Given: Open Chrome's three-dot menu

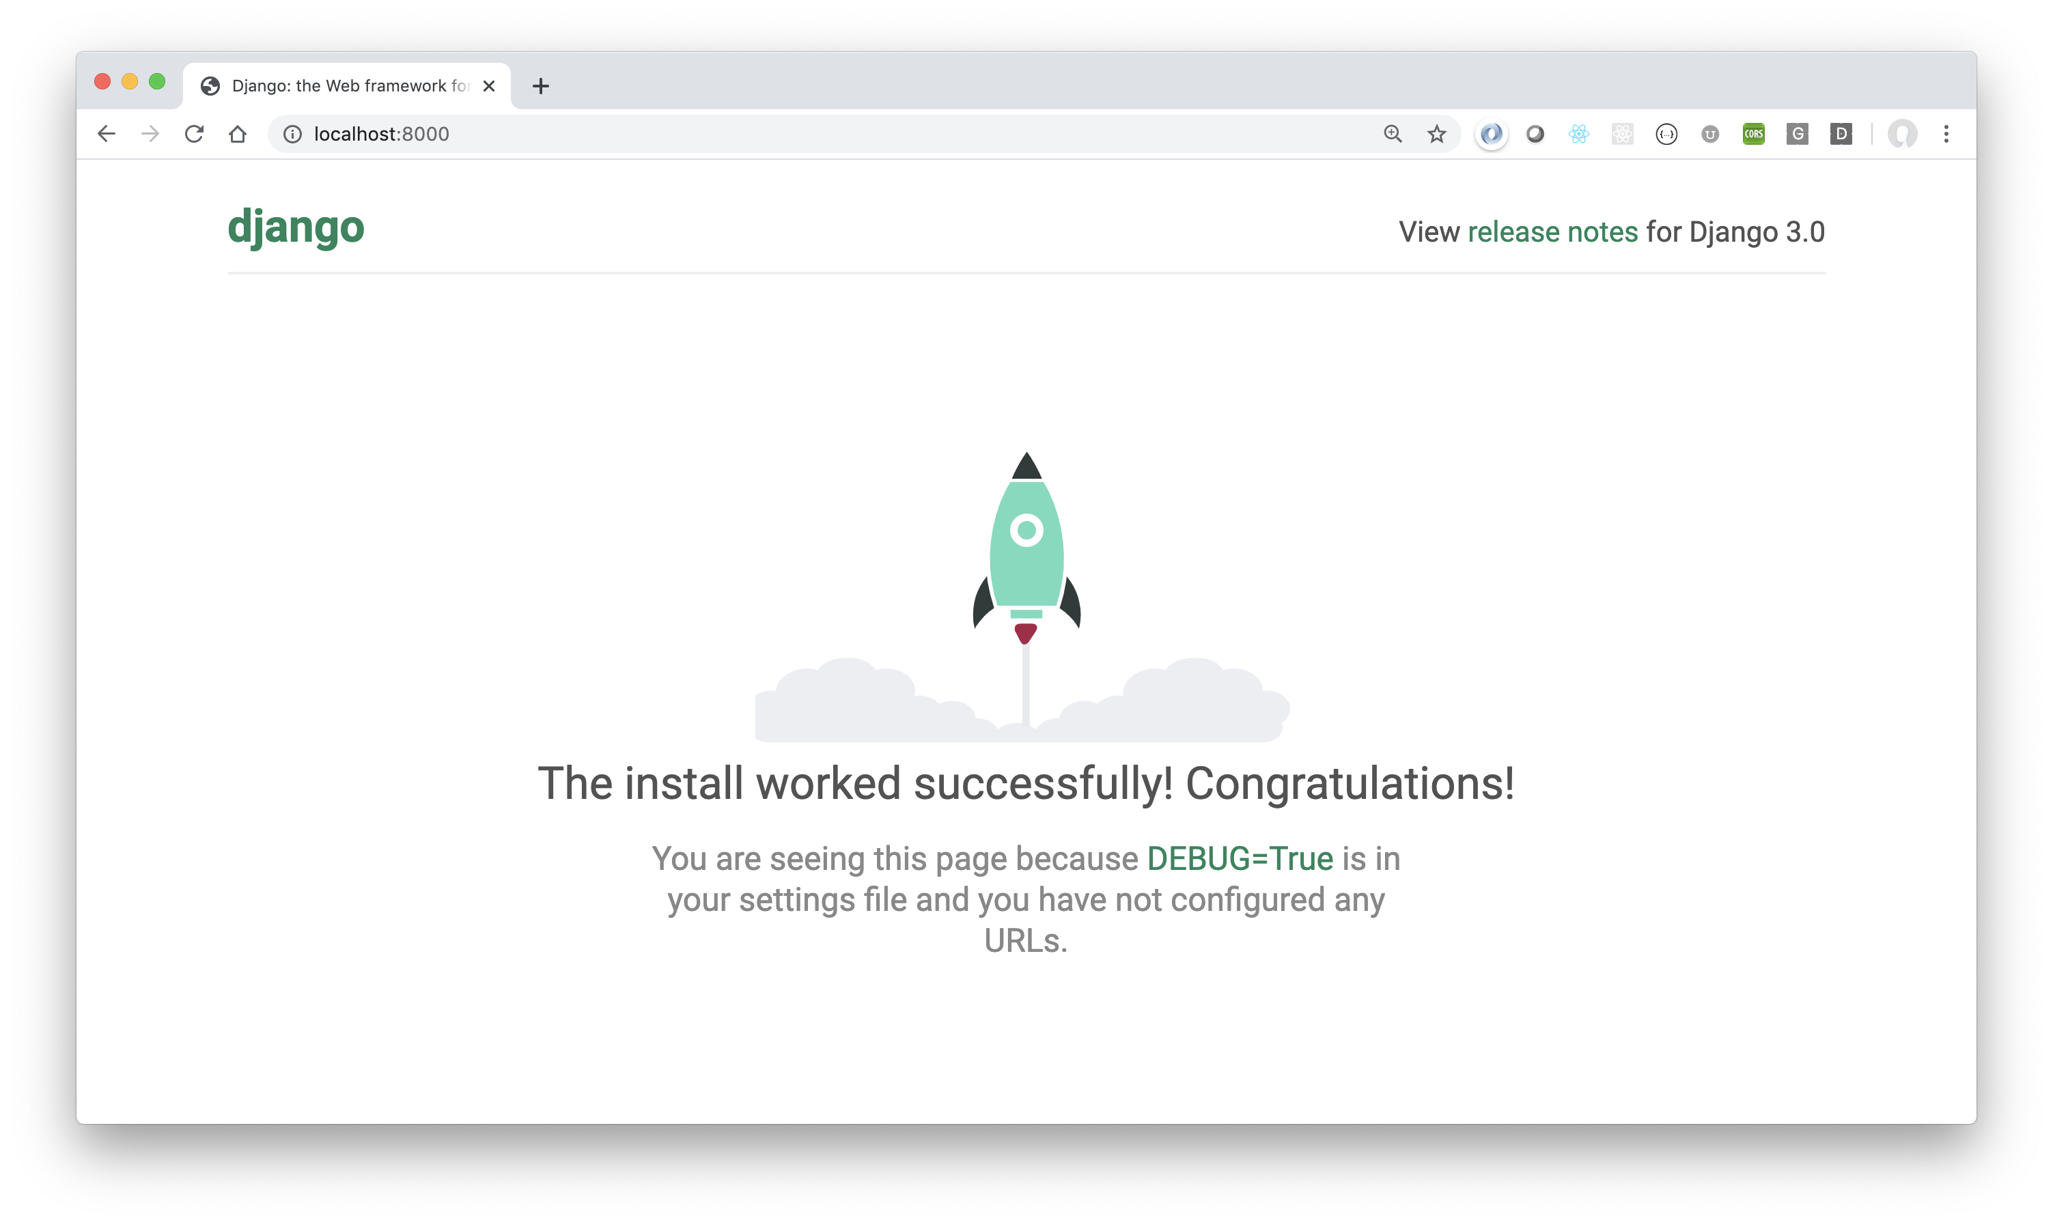Looking at the screenshot, I should (x=1946, y=134).
